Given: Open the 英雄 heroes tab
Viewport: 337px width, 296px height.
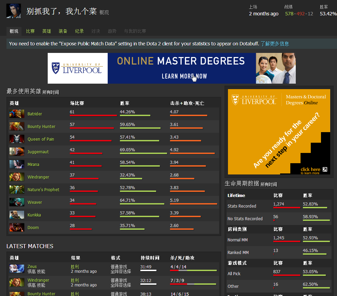Looking at the screenshot, I should click(47, 31).
